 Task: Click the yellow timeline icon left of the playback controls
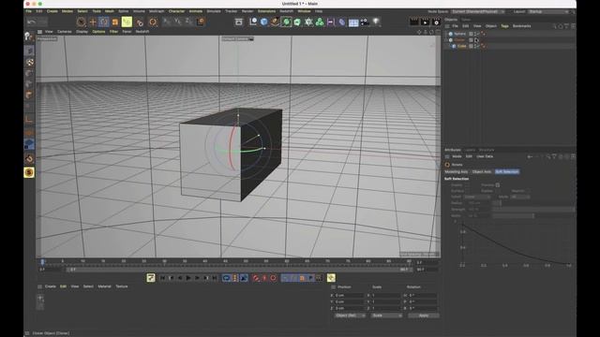pos(151,278)
